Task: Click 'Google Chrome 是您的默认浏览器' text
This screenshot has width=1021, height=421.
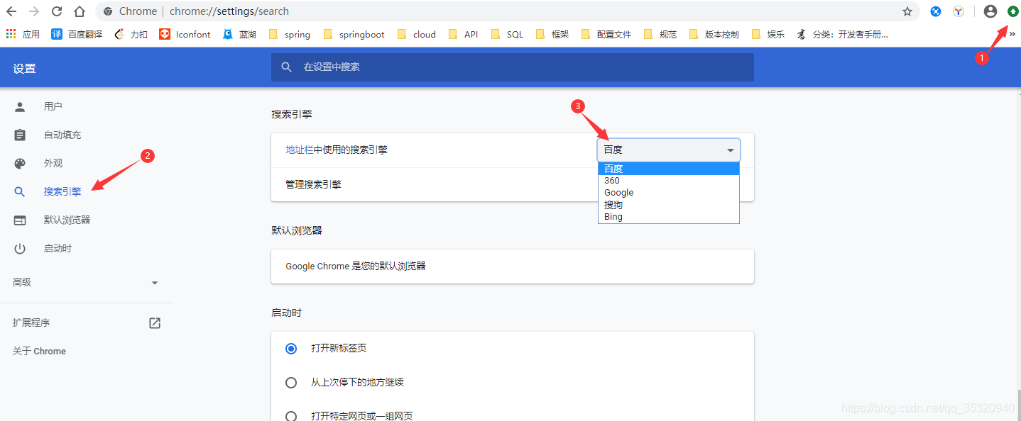Action: pos(356,266)
